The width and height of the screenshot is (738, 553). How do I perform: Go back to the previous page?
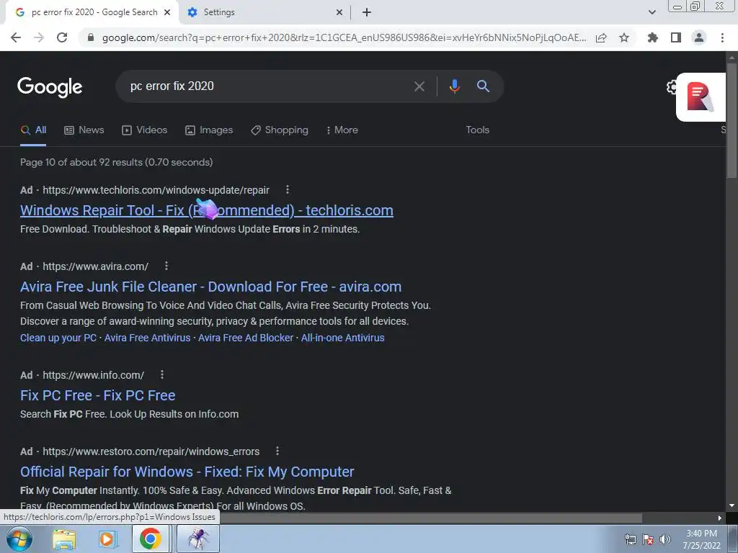16,37
